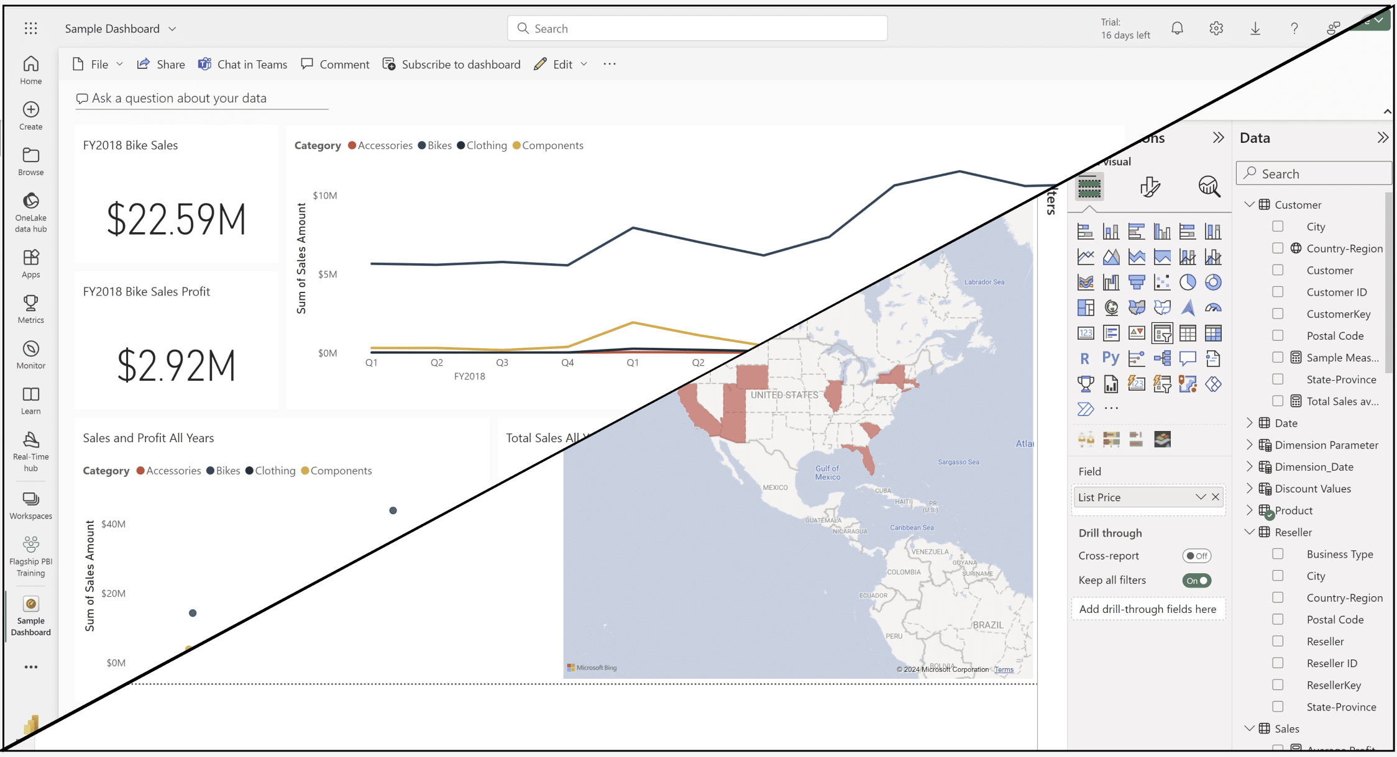Viewport: 1397px width, 757px height.
Task: Turn off the Keep all filters toggle
Action: pyautogui.click(x=1196, y=580)
